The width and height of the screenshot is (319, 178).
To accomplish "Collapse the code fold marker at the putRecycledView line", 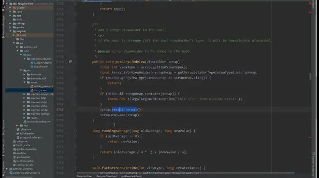I will coord(75,62).
